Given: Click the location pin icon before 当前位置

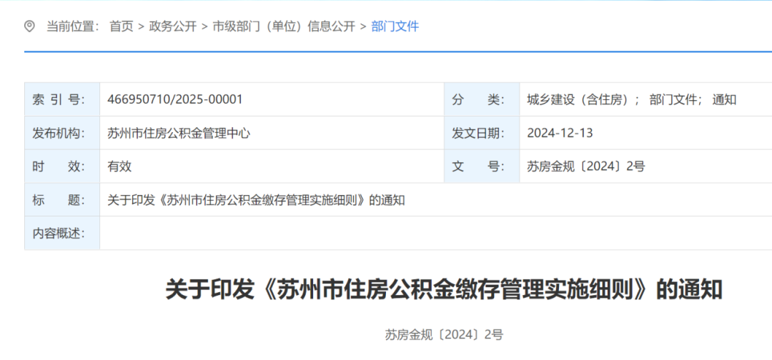Looking at the screenshot, I should point(29,26).
